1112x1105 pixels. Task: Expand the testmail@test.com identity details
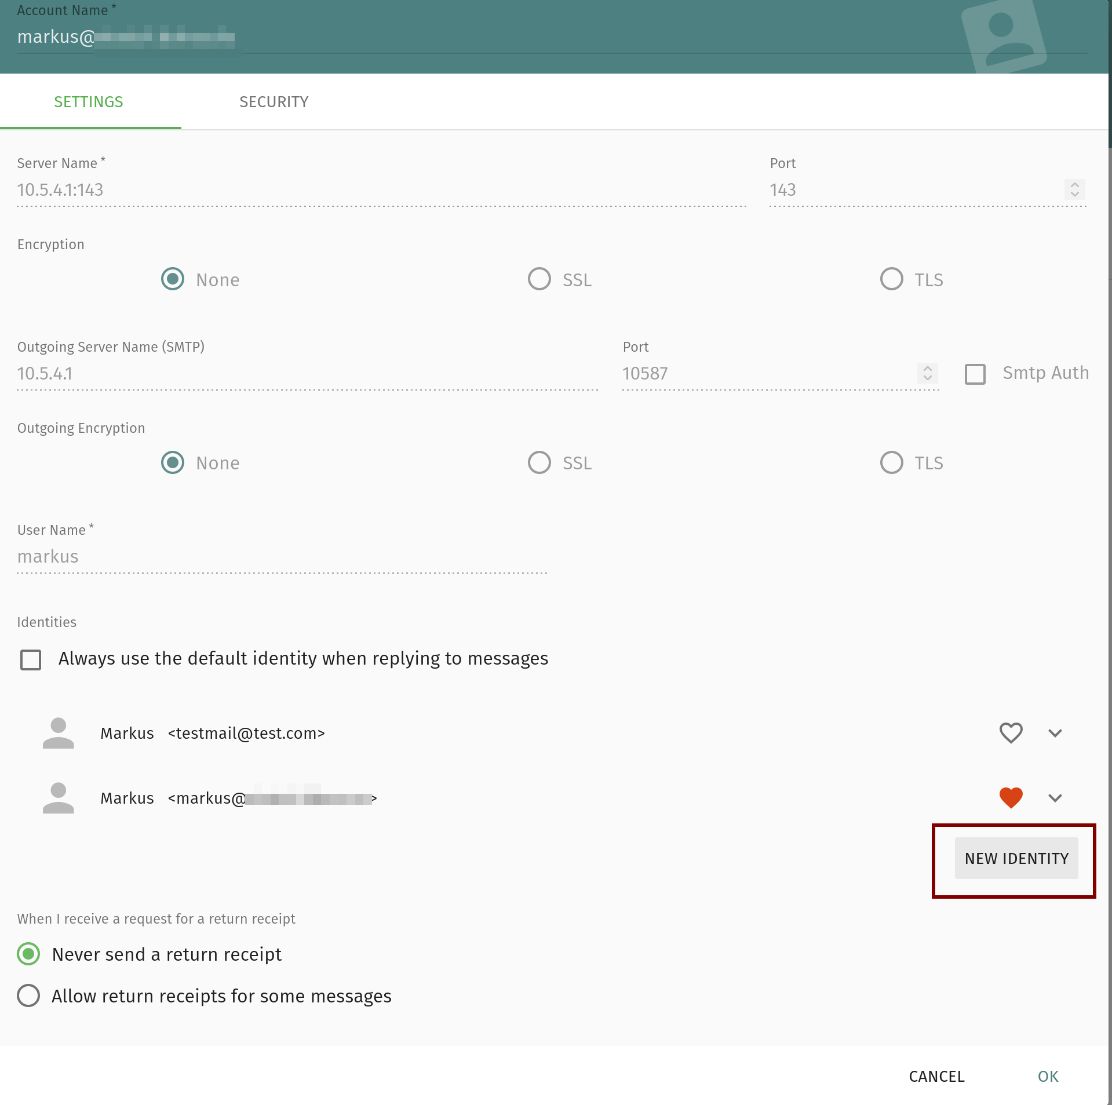pos(1055,733)
